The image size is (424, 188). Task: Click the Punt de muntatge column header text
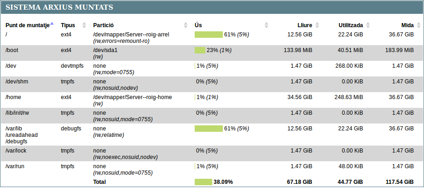click(27, 25)
